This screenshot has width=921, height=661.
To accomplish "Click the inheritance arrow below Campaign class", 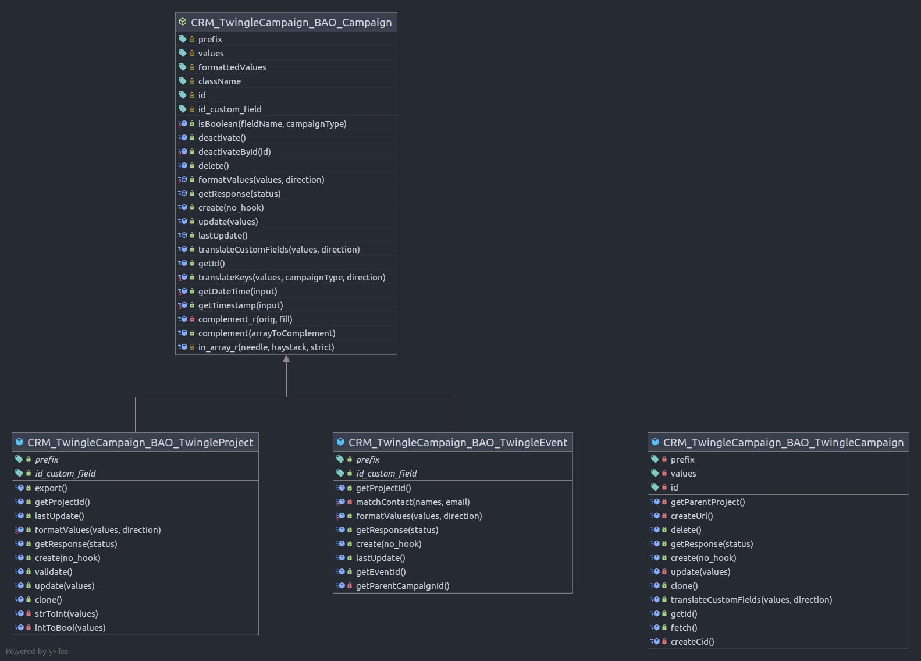I will [286, 359].
